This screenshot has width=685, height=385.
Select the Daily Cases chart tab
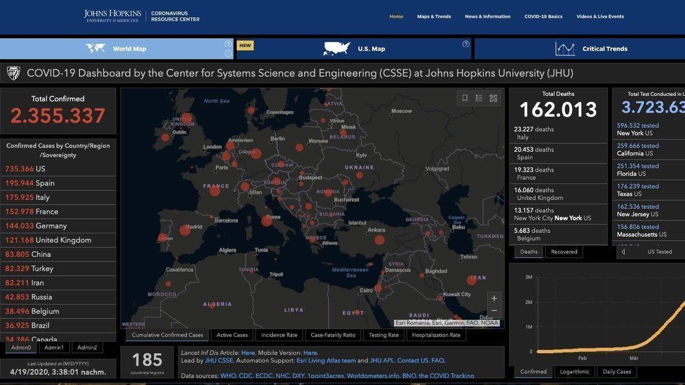617,371
